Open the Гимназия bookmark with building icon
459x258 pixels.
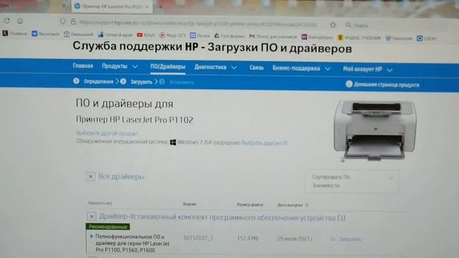click(78, 34)
